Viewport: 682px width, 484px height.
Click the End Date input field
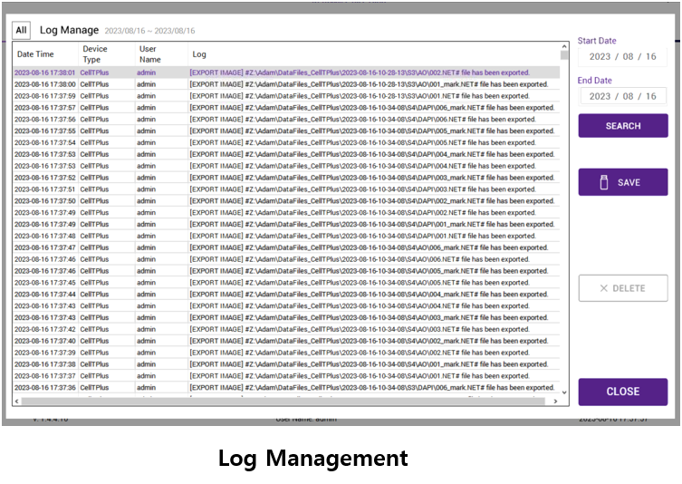622,96
